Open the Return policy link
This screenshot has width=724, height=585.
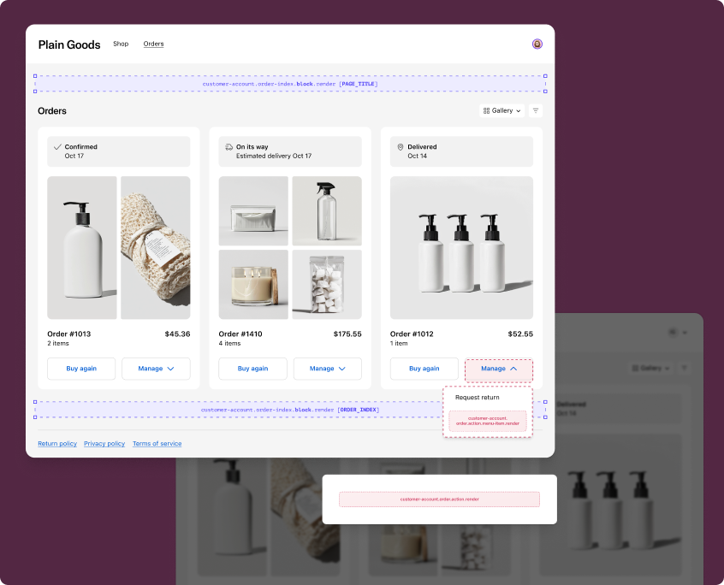point(57,443)
